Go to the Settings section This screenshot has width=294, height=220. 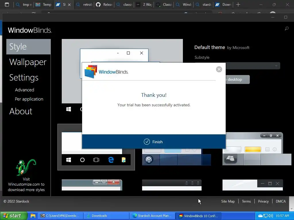(24, 77)
